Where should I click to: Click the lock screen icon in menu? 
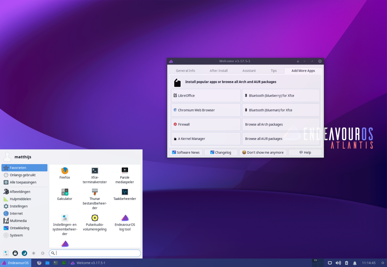(15, 253)
